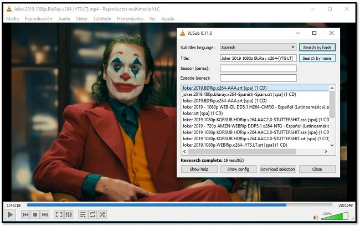
Task: Toggle fullscreen video mode
Action: [59, 215]
